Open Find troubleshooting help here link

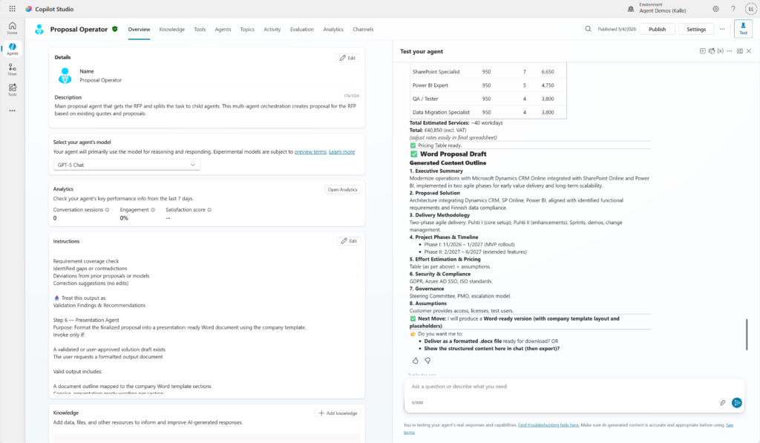click(548, 425)
